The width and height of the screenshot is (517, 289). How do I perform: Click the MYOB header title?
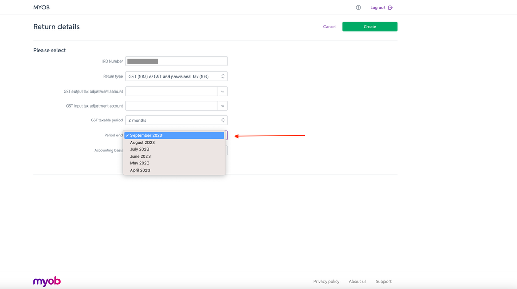pyautogui.click(x=41, y=8)
